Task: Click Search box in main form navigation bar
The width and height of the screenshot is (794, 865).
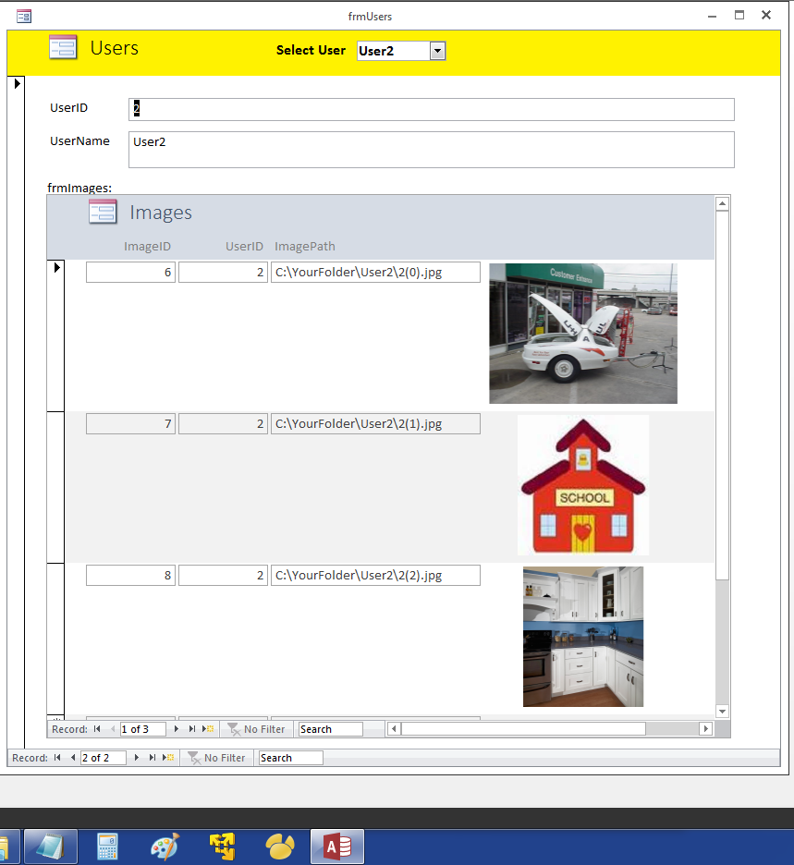Action: pos(291,758)
